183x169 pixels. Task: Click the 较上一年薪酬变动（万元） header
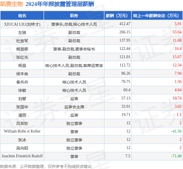point(157,16)
